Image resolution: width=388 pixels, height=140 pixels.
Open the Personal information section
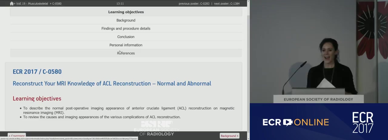(126, 45)
